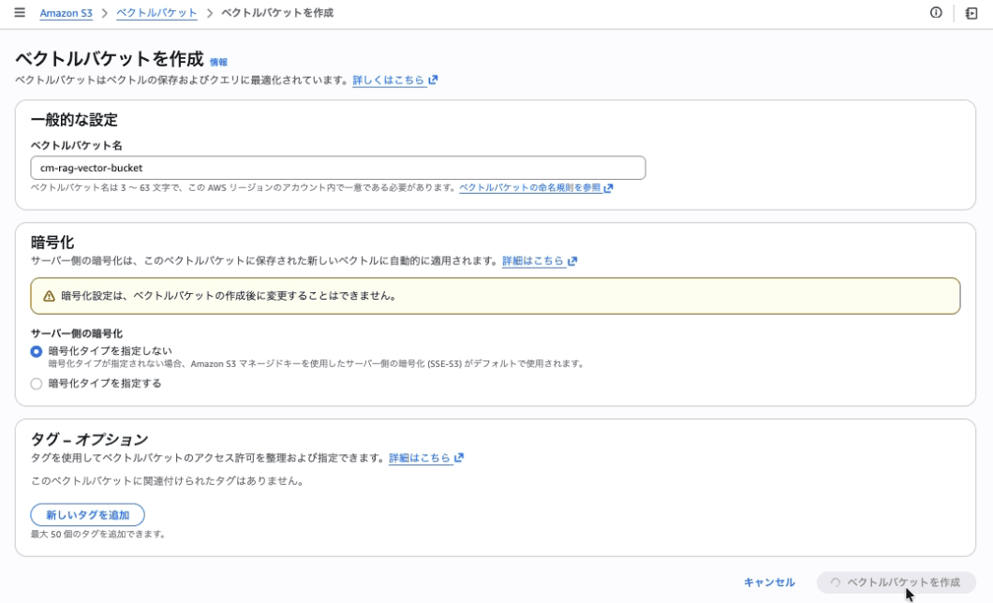Open 詳細はこちら link in tags section

[x=420, y=458]
